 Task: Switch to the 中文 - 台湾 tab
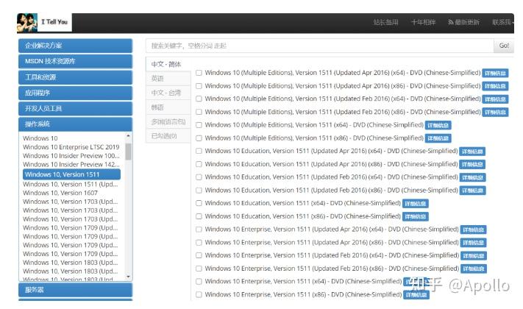(x=166, y=93)
